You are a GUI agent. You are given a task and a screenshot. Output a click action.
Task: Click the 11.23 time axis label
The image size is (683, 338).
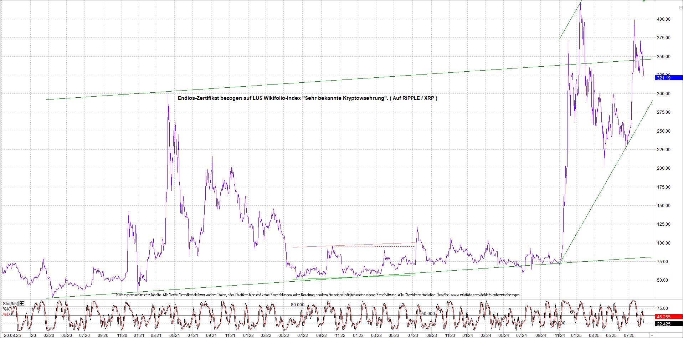point(450,335)
